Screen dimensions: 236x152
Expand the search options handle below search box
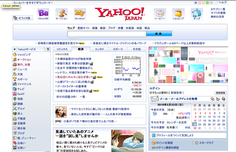pos(74,38)
